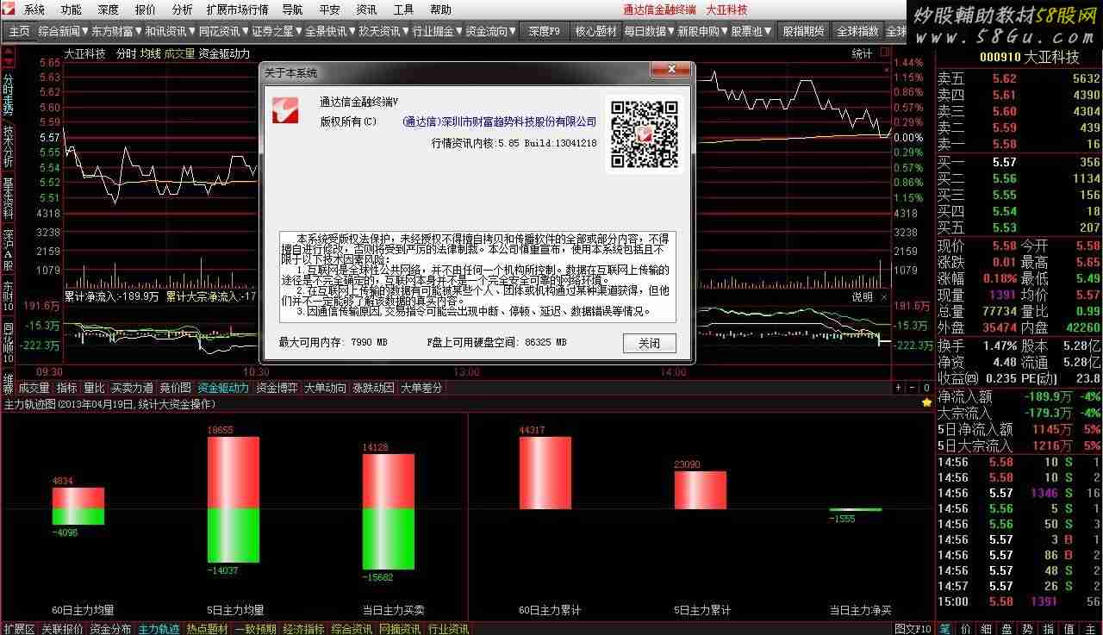
Task: Open the 扩展市场行情 menu
Action: [237, 9]
